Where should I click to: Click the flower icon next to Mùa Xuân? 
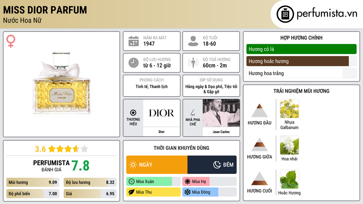(132, 182)
